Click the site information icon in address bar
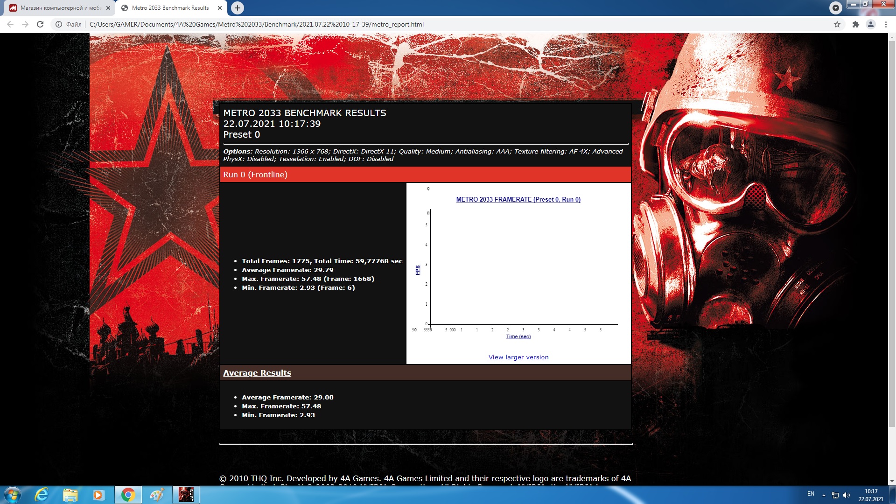896x504 pixels. (59, 24)
